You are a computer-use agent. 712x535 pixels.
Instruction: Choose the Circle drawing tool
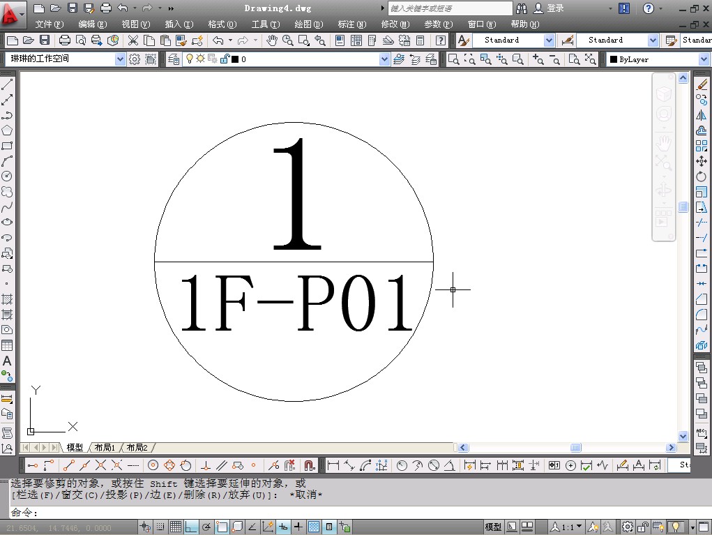coord(7,176)
